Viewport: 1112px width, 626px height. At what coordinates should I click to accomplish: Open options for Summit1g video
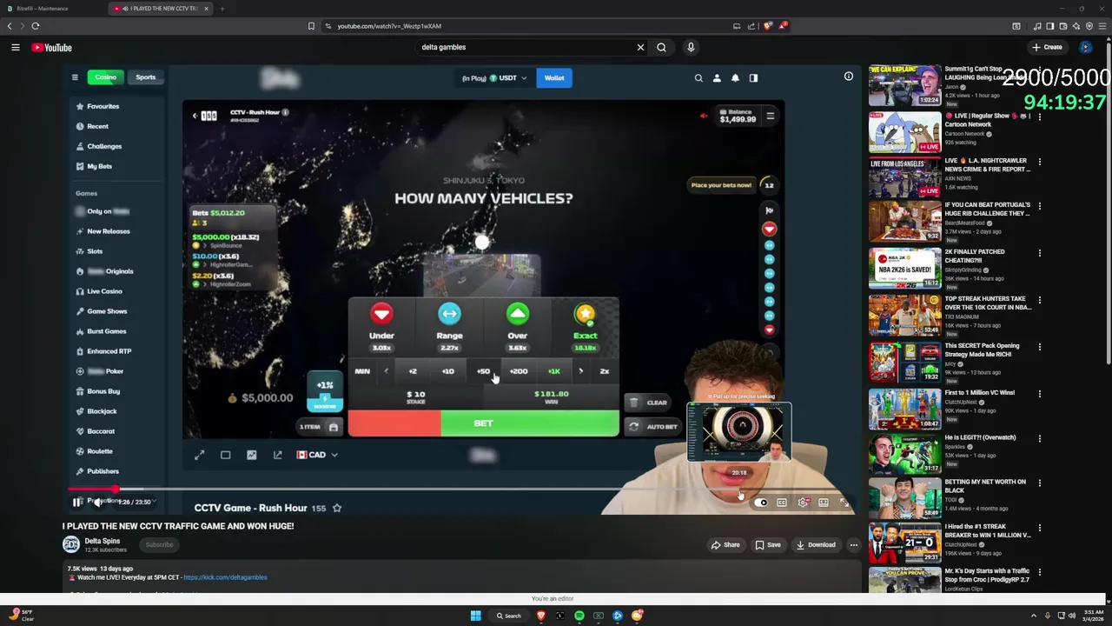(1039, 70)
